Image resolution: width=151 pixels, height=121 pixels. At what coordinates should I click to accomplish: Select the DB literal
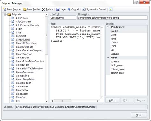[112, 50]
